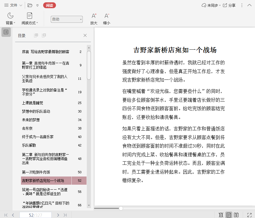Open the 文件 menu
The image size is (255, 218).
click(13, 5)
